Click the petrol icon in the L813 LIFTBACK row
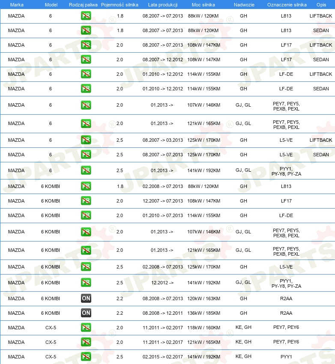335x364 pixels. tap(86, 16)
